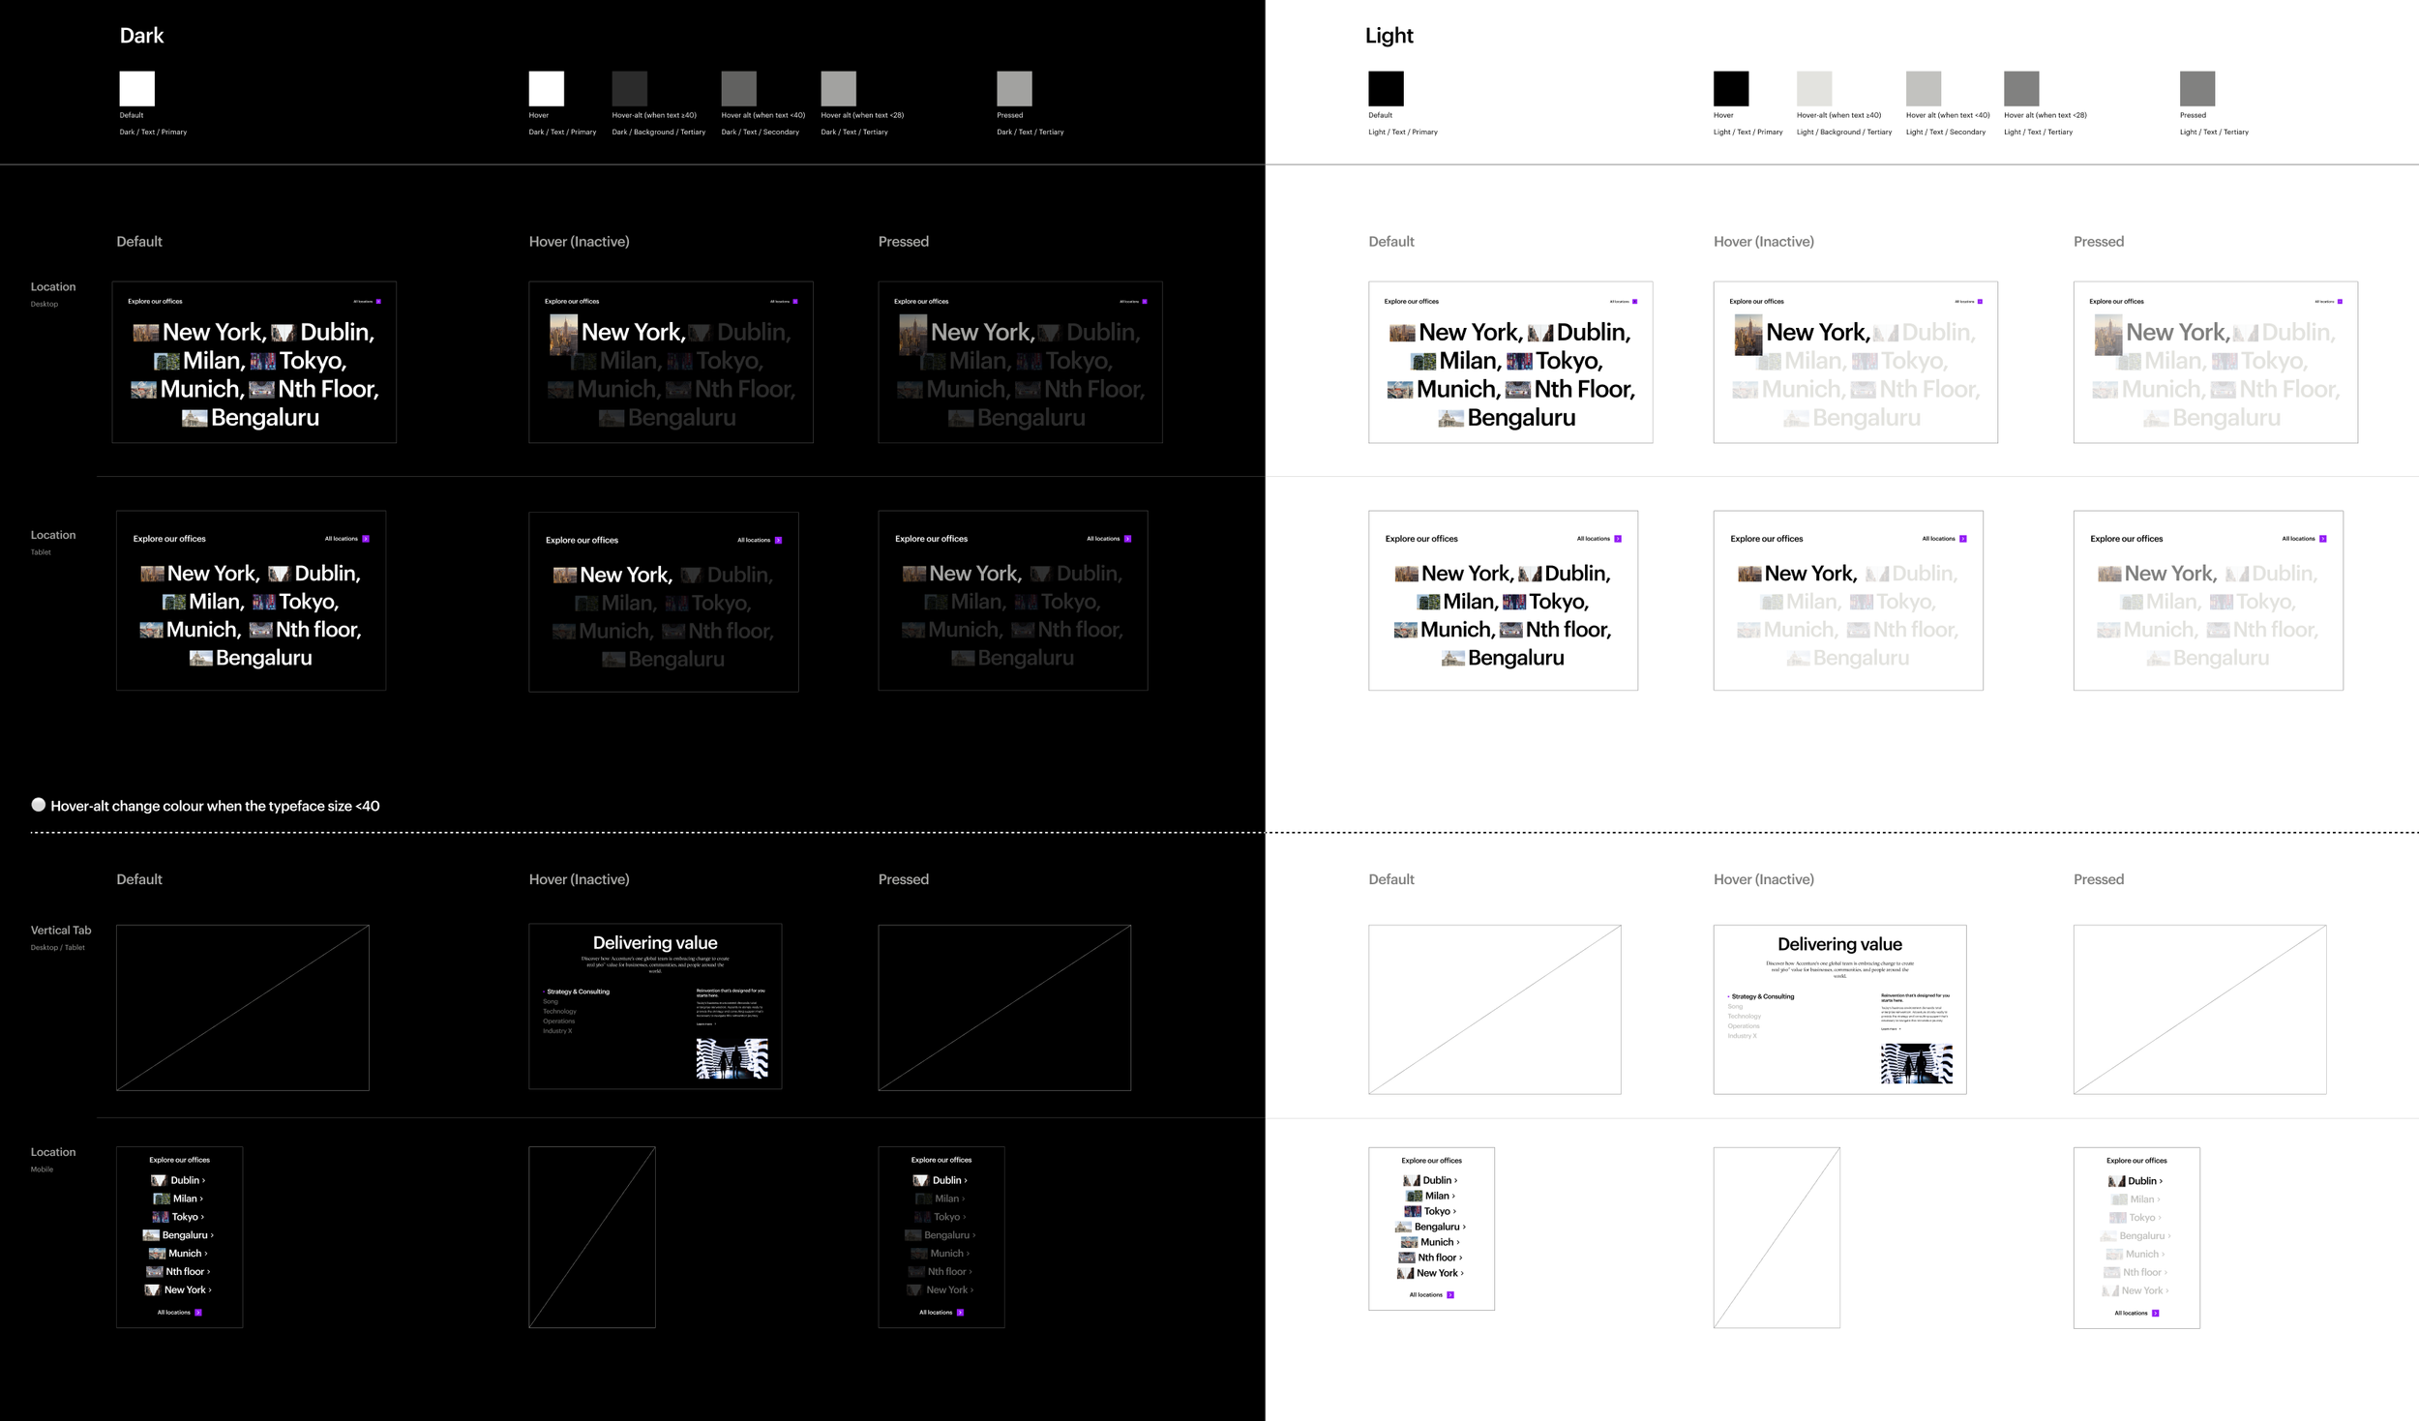Click Tokyo photo icon in dark mobile Default list

[161, 1217]
